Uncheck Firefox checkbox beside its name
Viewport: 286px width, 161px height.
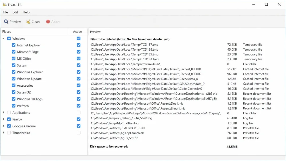[9, 119]
